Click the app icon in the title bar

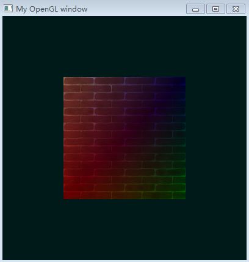coord(8,9)
